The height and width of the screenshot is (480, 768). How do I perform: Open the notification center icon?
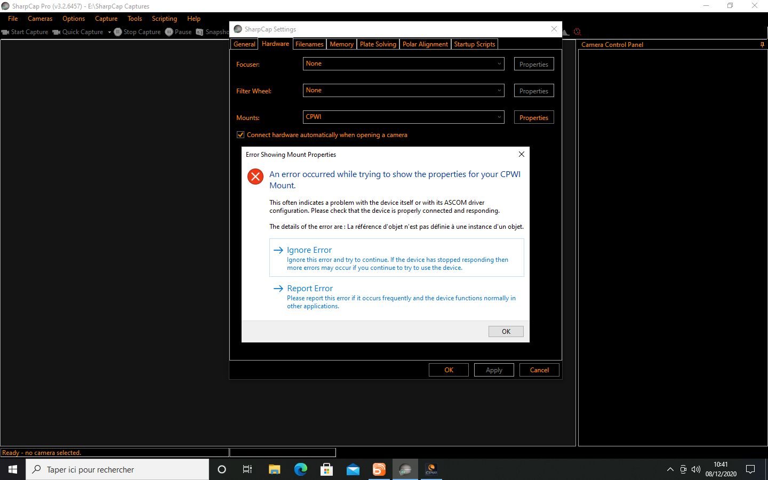(x=750, y=469)
